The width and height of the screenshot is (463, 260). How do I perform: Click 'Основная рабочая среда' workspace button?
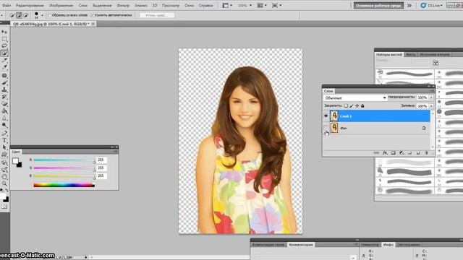coord(378,5)
